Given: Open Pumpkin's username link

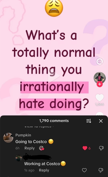Looking at the screenshot, I should (23, 135).
